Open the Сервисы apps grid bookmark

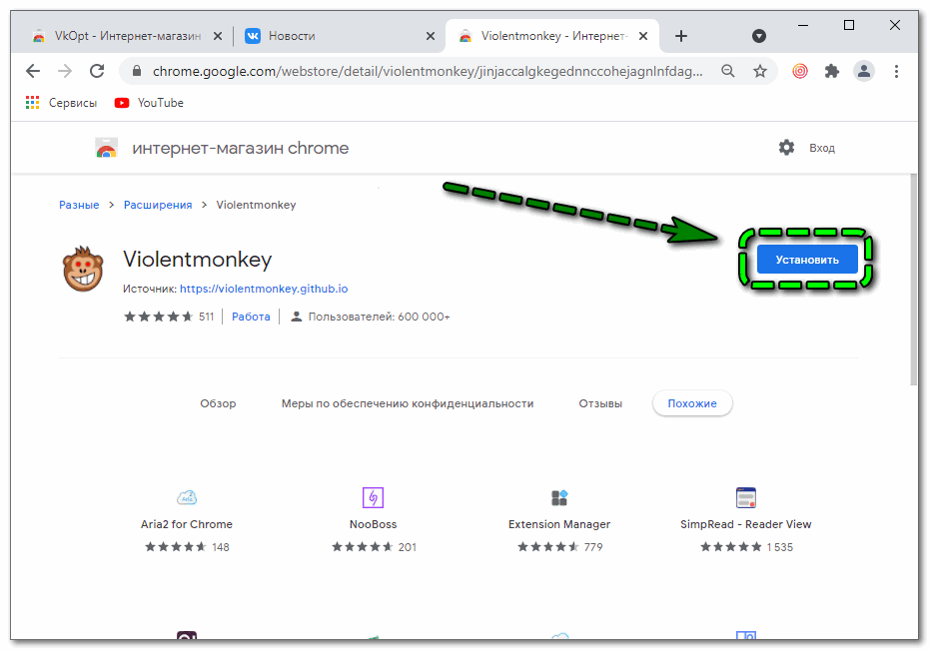[x=61, y=103]
